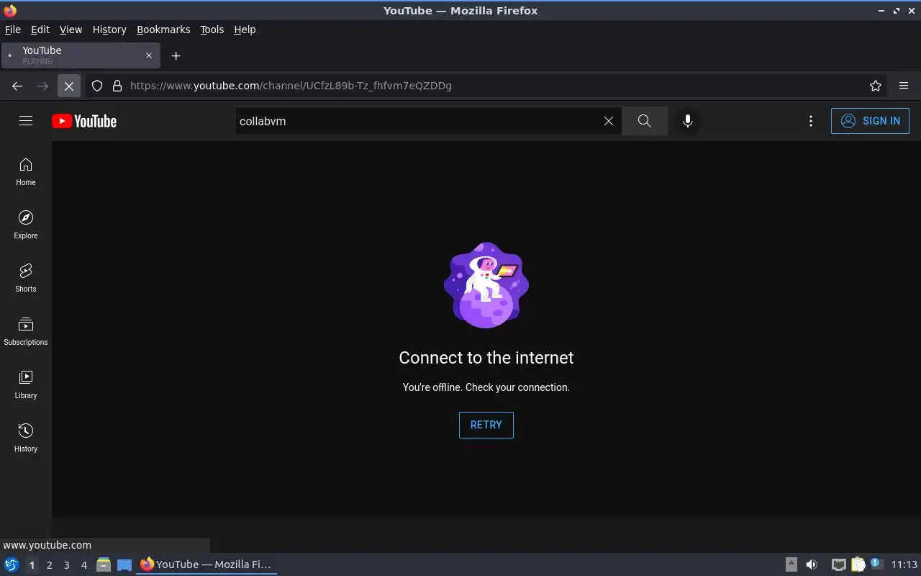Switch to workspace 4
The height and width of the screenshot is (576, 921).
click(x=84, y=565)
